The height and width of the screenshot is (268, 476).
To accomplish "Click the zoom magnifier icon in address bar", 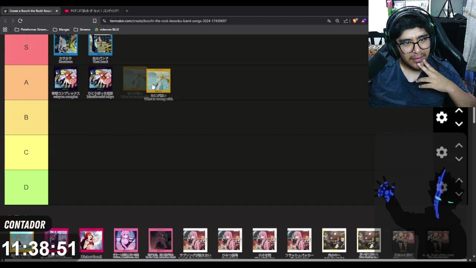I will point(337,21).
